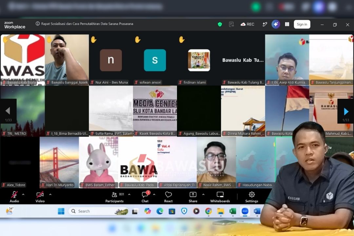This screenshot has width=354, height=236.
Task: Select the BWS Batam_Esther bunny avatar tile
Action: tap(98, 162)
